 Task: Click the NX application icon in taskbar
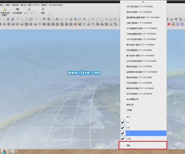click(x=4, y=152)
